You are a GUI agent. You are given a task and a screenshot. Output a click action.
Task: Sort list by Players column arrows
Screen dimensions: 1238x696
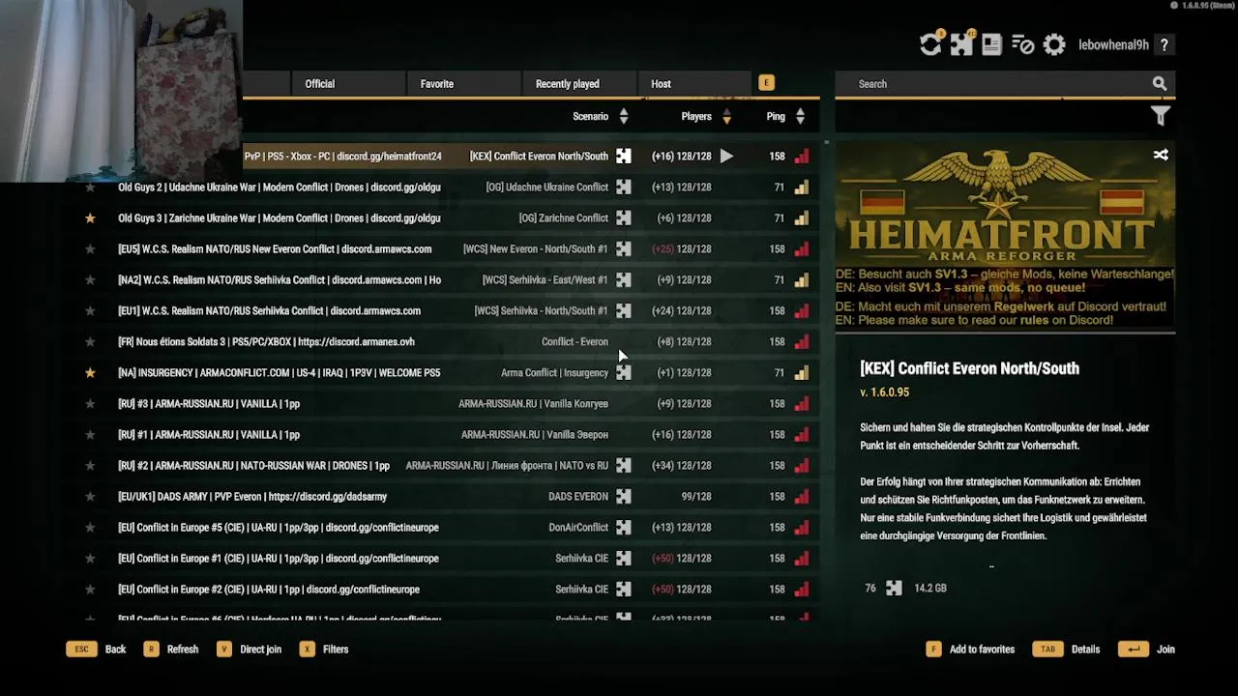726,116
